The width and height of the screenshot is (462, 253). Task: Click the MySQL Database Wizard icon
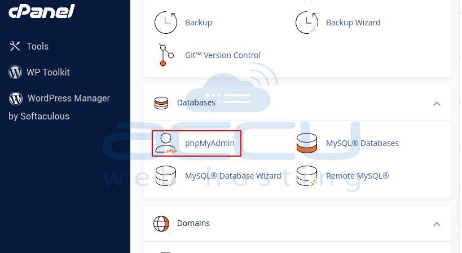(x=166, y=176)
